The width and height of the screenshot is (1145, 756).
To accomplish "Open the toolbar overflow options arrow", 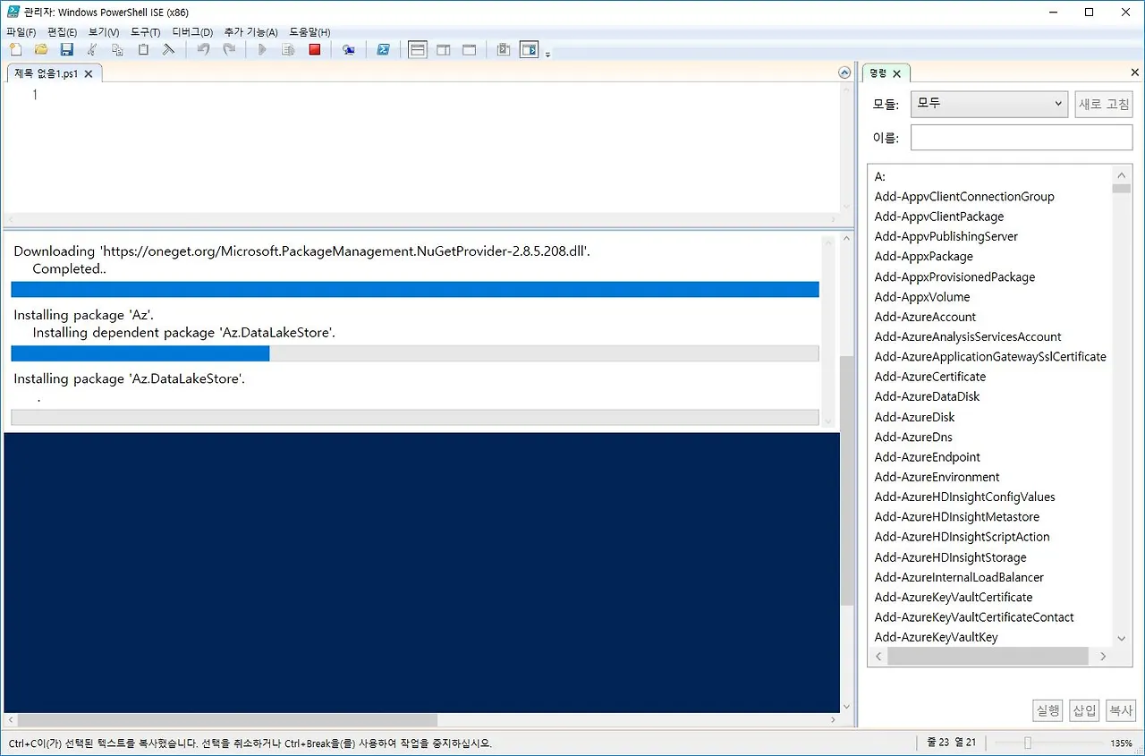I will [547, 54].
